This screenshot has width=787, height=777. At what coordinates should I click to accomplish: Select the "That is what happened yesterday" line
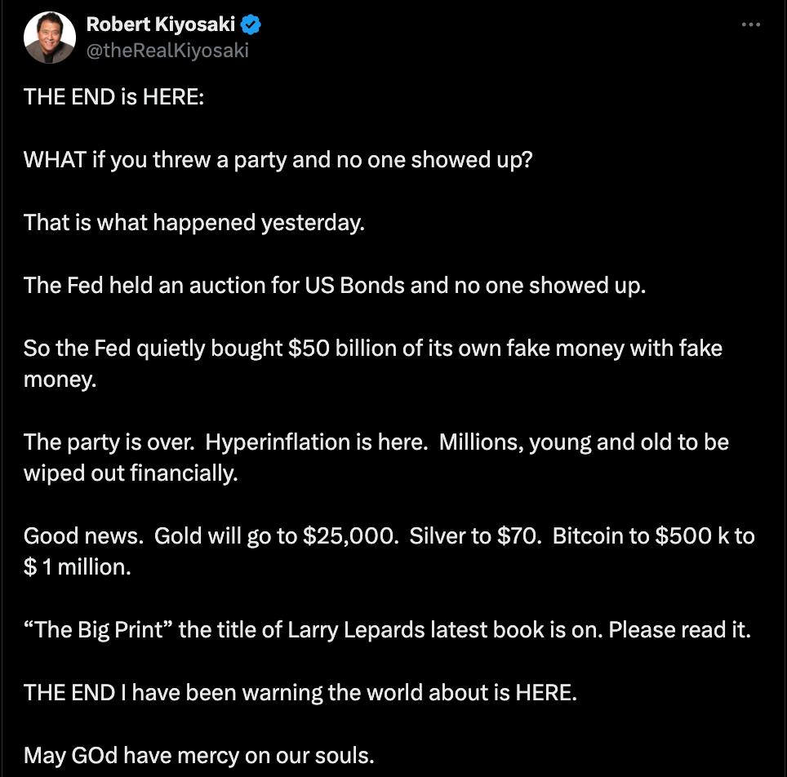(193, 221)
